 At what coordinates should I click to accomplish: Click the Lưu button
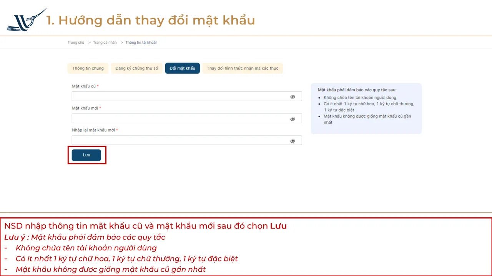click(x=86, y=155)
